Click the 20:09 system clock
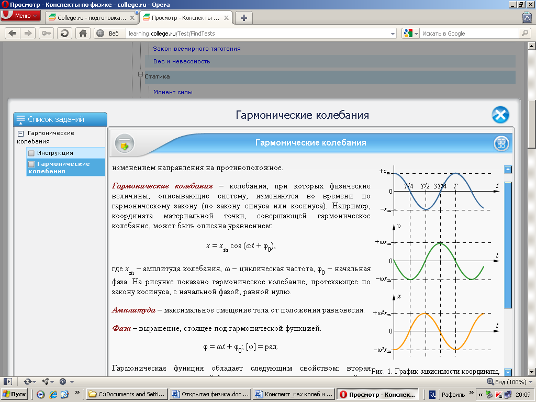 click(523, 395)
